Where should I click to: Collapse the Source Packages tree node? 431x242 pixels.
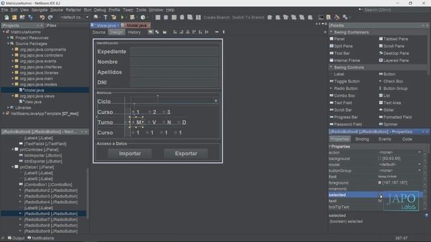8,43
